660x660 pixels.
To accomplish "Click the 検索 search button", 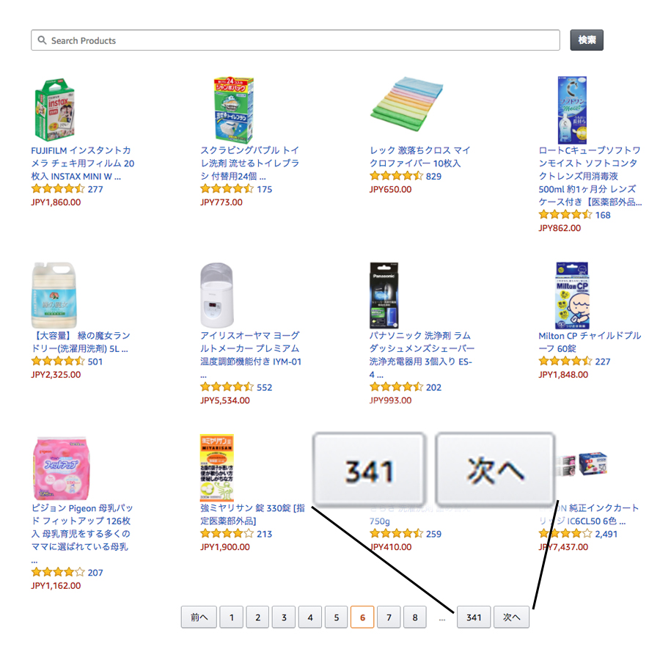I will [x=587, y=40].
